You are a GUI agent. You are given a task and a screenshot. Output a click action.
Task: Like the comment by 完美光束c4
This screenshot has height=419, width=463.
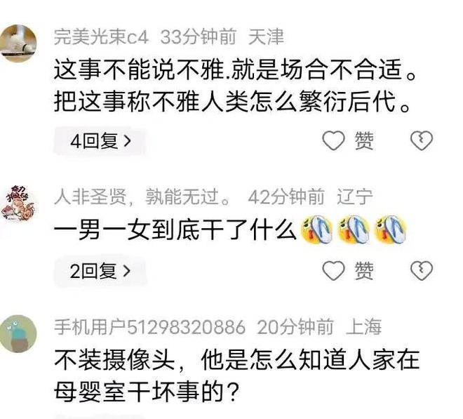coord(333,140)
